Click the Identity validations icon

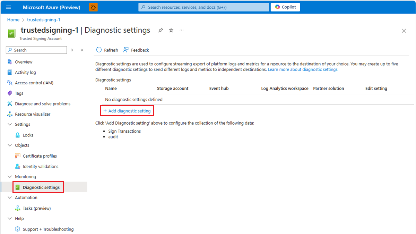[x=18, y=166]
